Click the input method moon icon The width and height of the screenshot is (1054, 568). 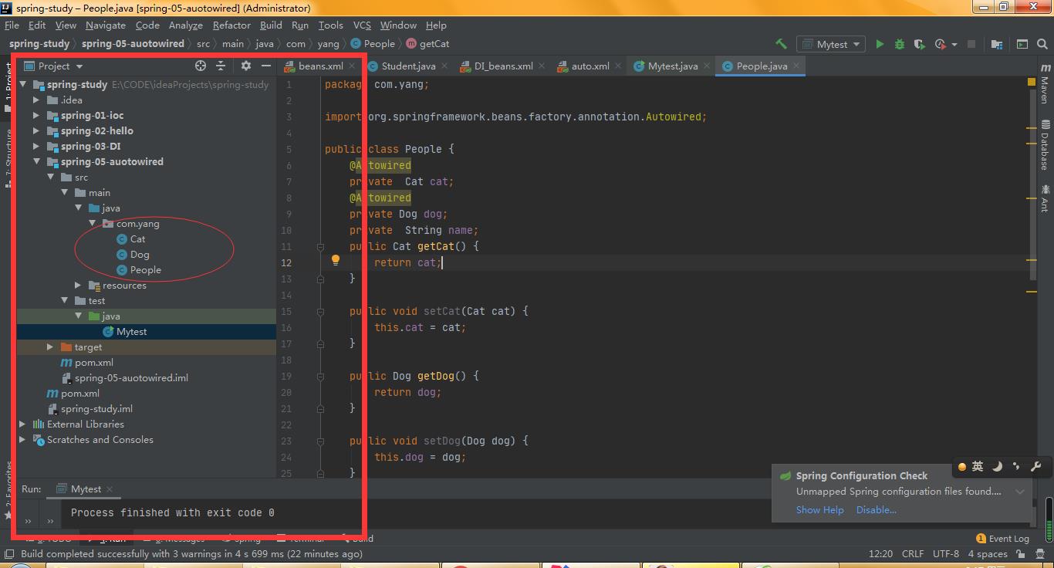click(x=997, y=466)
